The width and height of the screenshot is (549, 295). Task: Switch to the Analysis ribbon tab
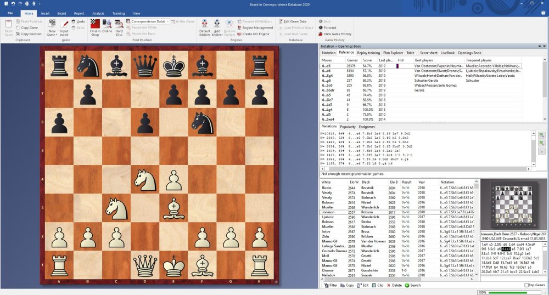point(98,13)
